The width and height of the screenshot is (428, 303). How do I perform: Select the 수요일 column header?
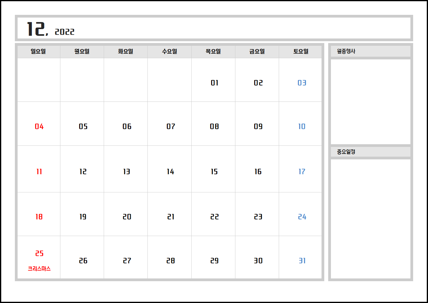tap(170, 52)
